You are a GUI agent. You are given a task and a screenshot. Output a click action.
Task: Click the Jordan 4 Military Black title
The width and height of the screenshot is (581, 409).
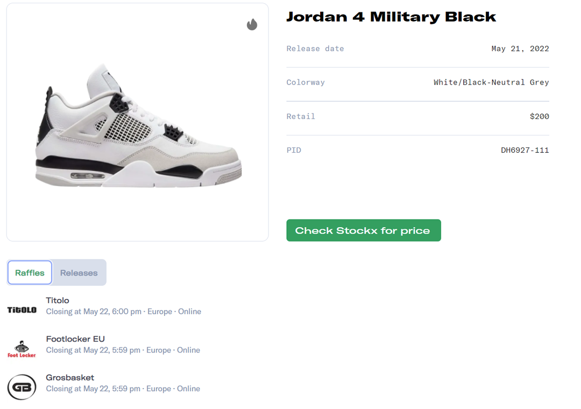pyautogui.click(x=391, y=17)
